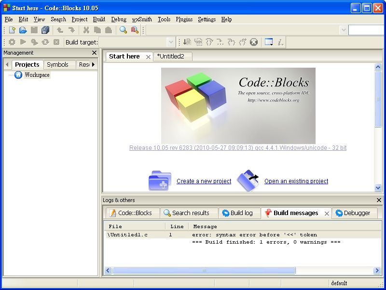The height and width of the screenshot is (290, 386).
Task: Open the wxSmith menu
Action: [142, 19]
